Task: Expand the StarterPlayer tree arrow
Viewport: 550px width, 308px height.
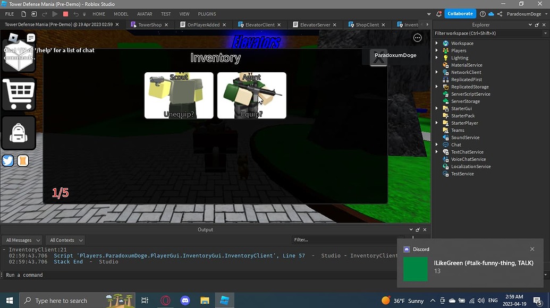Action: click(437, 123)
